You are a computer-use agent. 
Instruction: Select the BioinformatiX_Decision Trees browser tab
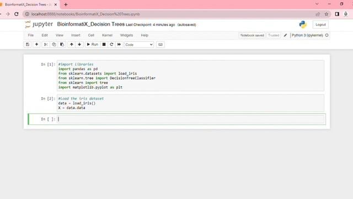click(28, 4)
